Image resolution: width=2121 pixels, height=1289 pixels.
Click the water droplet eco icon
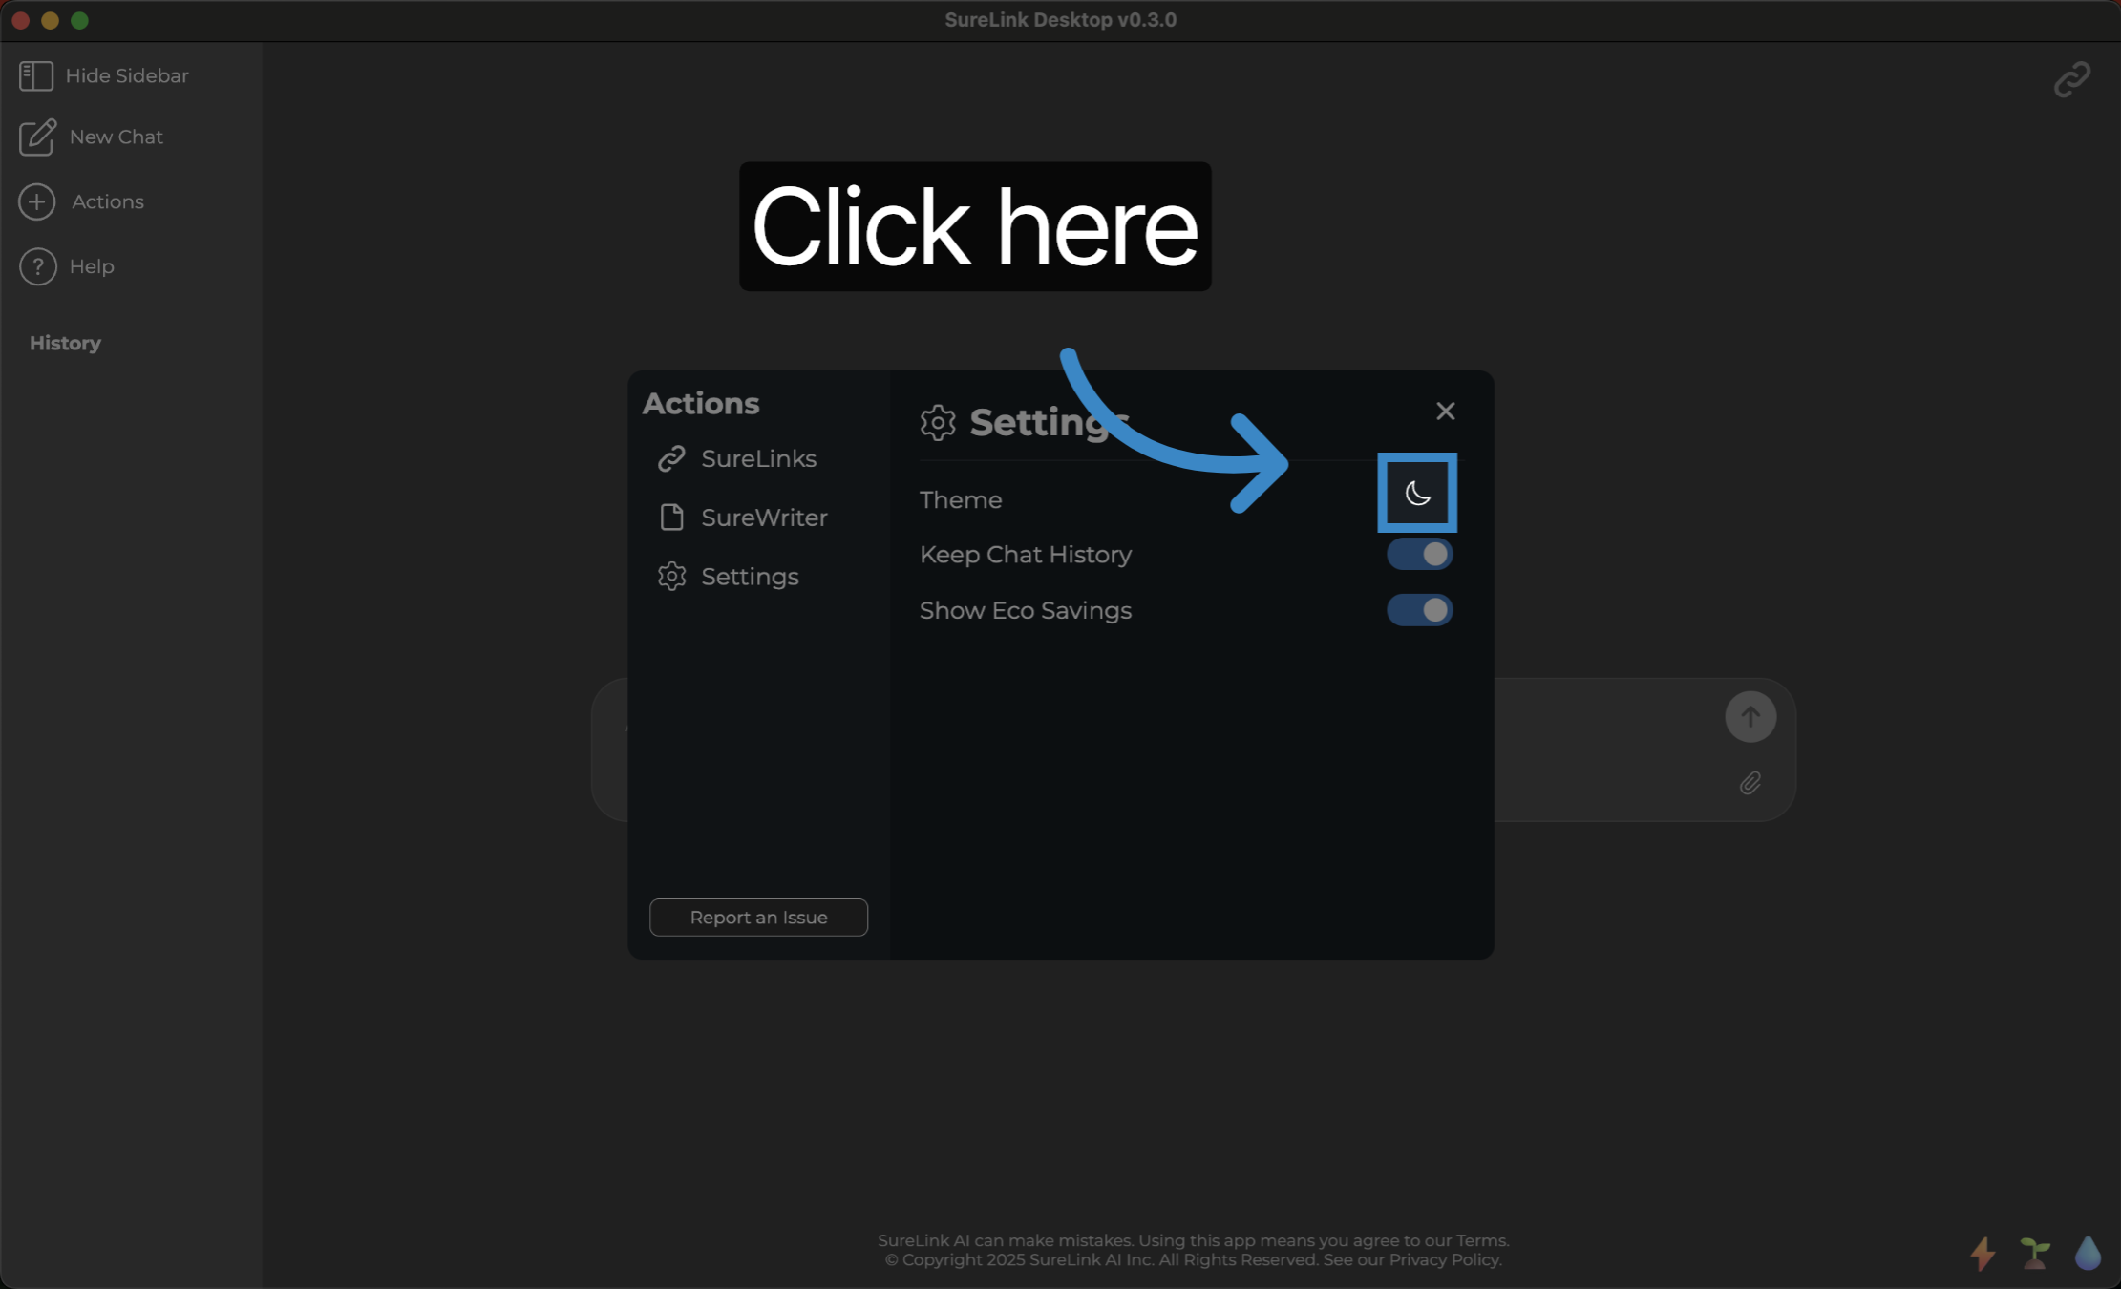pos(2088,1253)
